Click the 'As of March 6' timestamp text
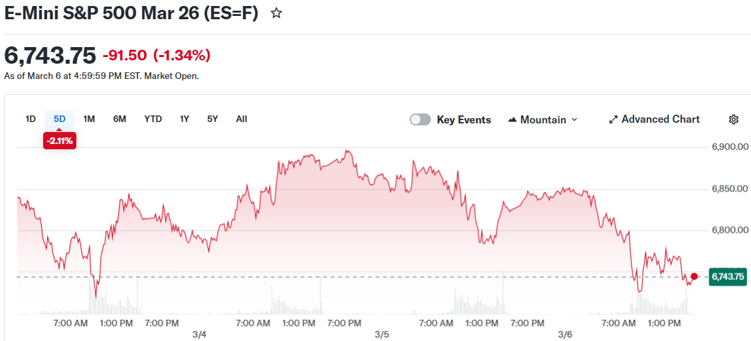 [x=101, y=76]
